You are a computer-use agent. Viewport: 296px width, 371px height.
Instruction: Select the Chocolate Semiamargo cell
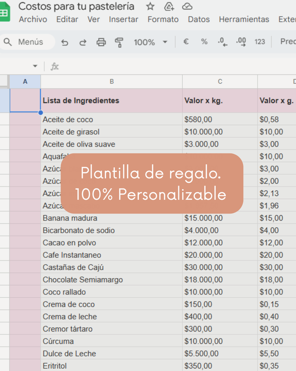coord(111,280)
